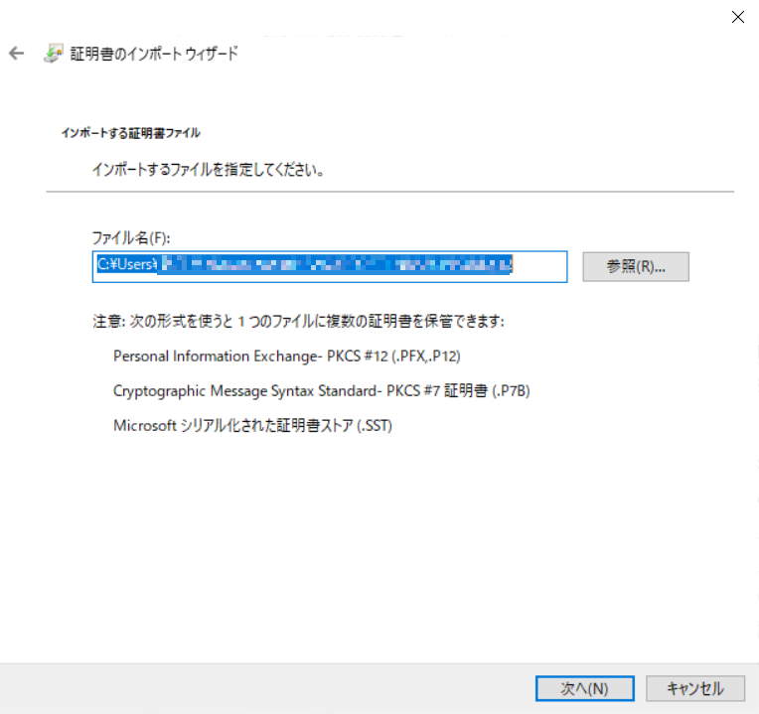Proceed with the 次へ(N) button
759x714 pixels.
(584, 687)
